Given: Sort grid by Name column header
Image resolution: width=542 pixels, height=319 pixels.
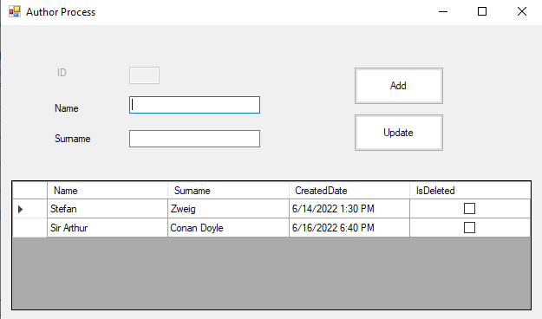Looking at the screenshot, I should pos(108,191).
